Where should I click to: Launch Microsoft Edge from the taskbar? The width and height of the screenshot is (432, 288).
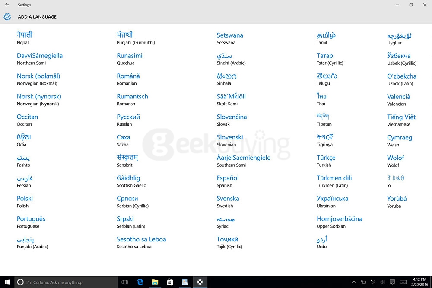tap(140, 282)
